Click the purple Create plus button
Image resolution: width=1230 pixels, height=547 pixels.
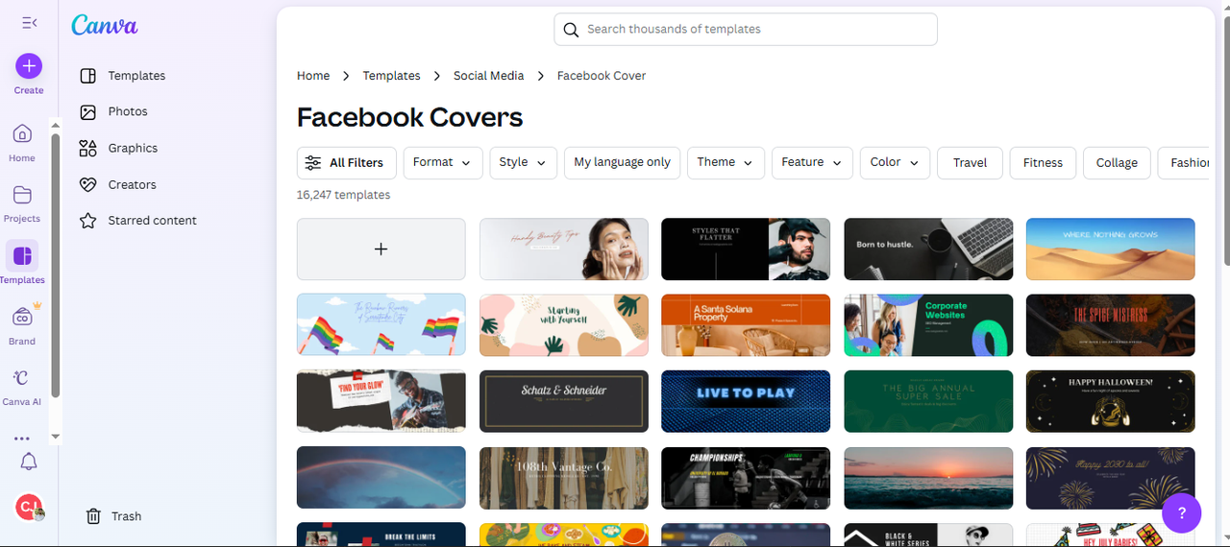coord(29,65)
